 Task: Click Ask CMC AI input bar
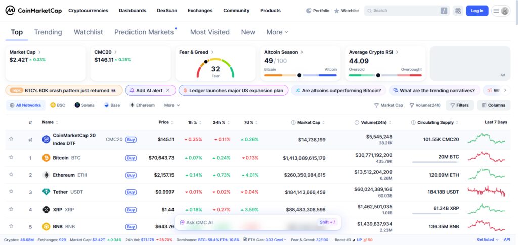257,223
